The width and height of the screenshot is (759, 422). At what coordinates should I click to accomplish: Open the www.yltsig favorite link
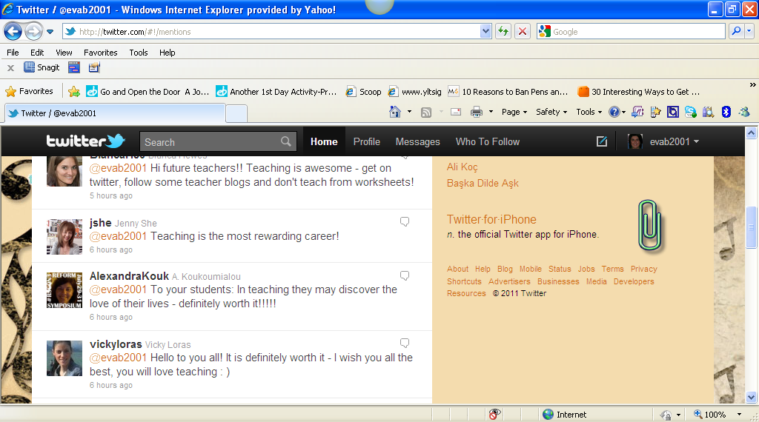click(415, 91)
